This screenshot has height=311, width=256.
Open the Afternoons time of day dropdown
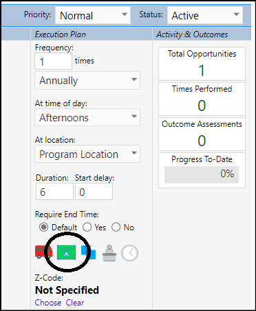[x=87, y=117]
